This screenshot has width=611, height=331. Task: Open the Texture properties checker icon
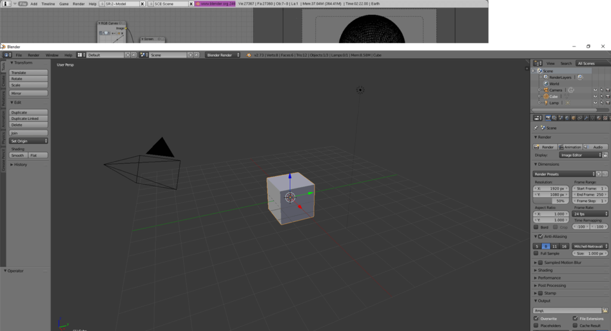[x=605, y=118]
